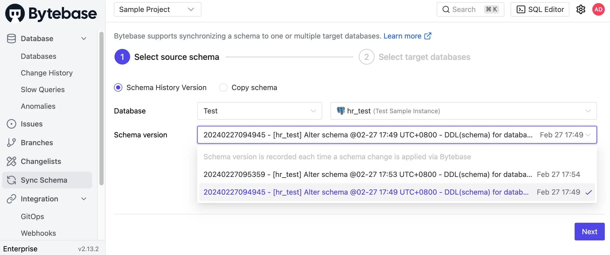Open the Integration link icon
The image size is (610, 255).
pyautogui.click(x=11, y=199)
